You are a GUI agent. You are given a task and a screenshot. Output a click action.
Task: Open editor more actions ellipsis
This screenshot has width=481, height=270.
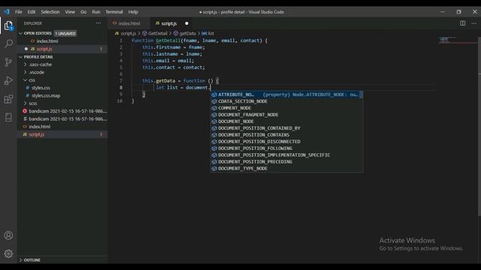pos(474,23)
